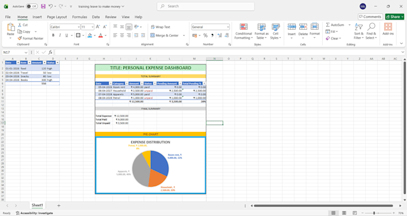Increase decimal places
Viewport: 407px width, 216px height.
220,35
